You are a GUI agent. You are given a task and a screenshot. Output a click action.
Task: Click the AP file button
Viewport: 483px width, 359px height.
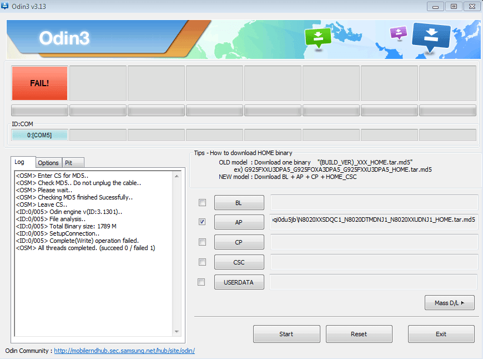pos(239,222)
